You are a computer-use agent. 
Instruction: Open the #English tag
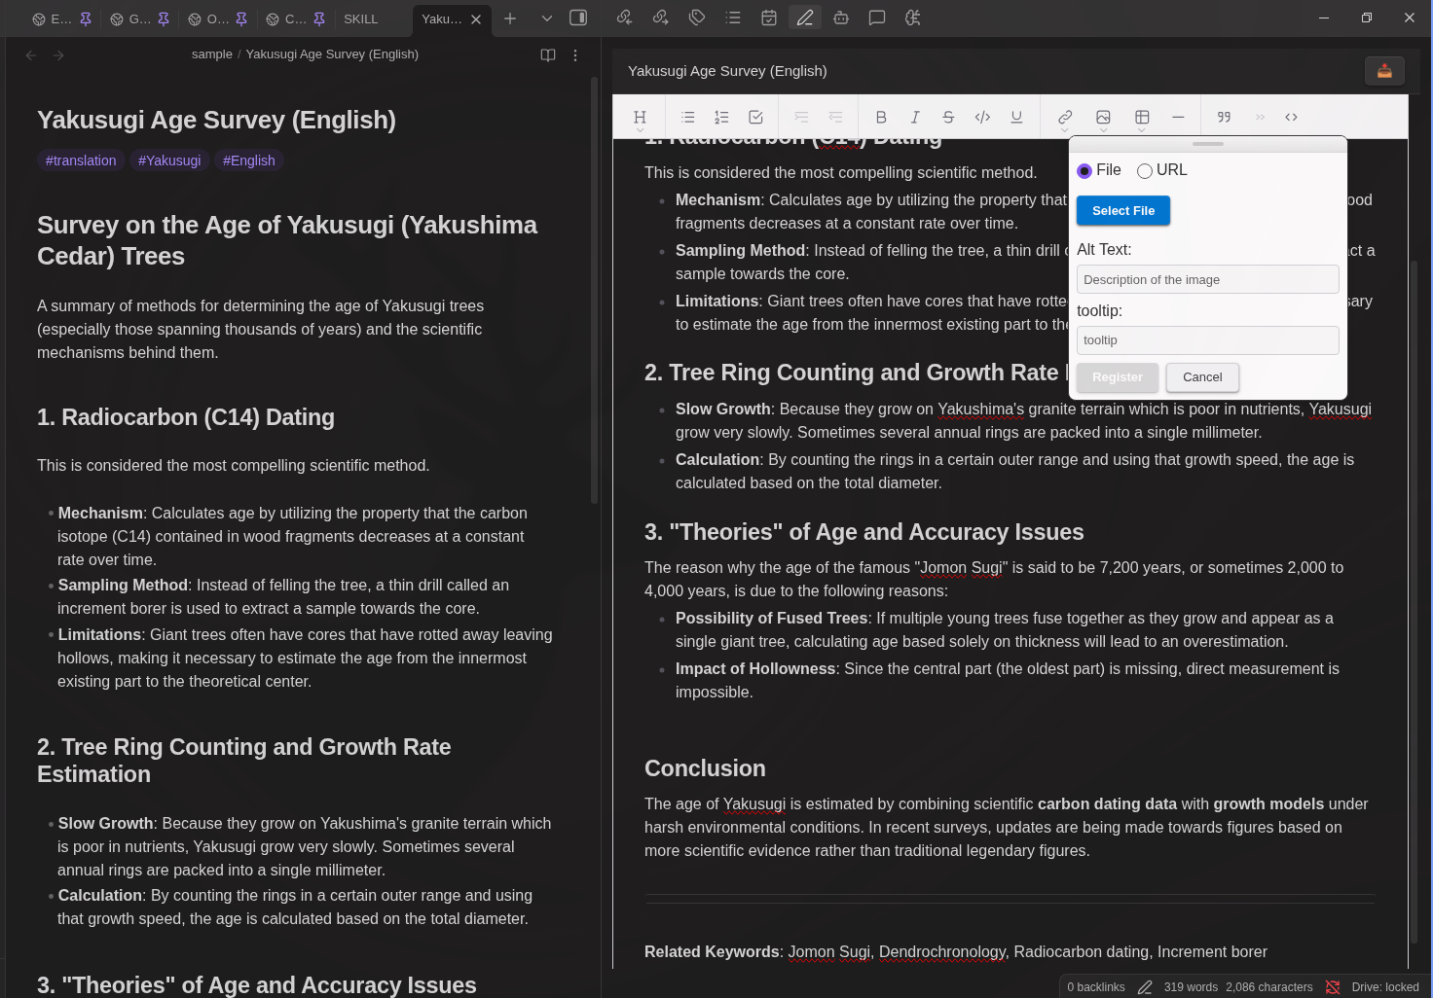point(249,160)
